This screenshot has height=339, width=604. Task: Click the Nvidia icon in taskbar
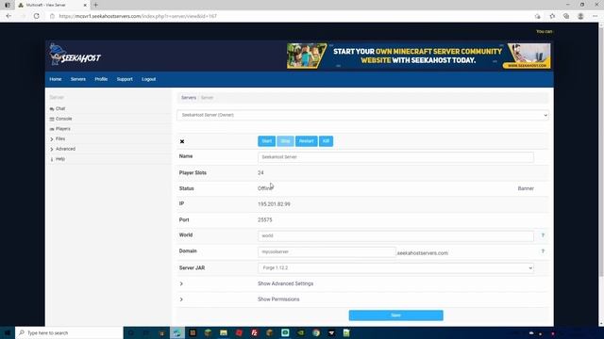[300, 332]
